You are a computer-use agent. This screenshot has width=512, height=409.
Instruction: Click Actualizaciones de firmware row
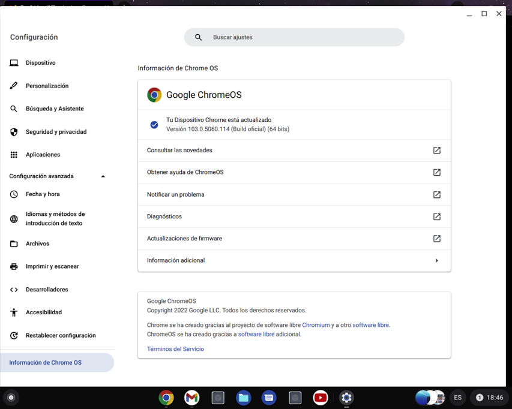coord(294,239)
